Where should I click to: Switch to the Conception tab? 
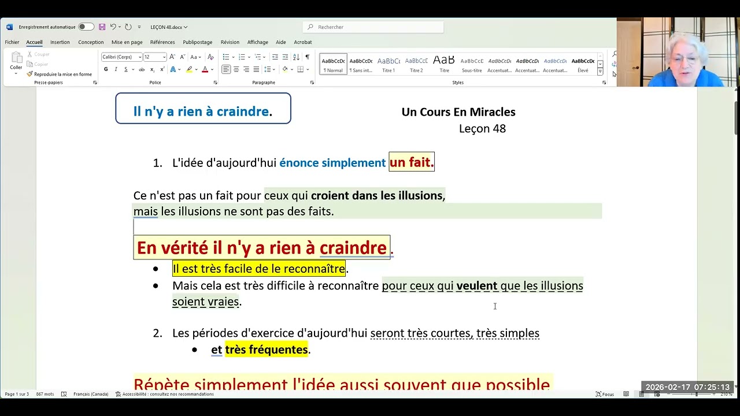(91, 42)
